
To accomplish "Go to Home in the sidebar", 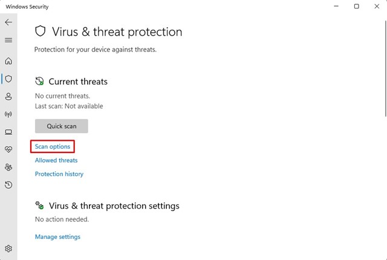I will point(8,61).
